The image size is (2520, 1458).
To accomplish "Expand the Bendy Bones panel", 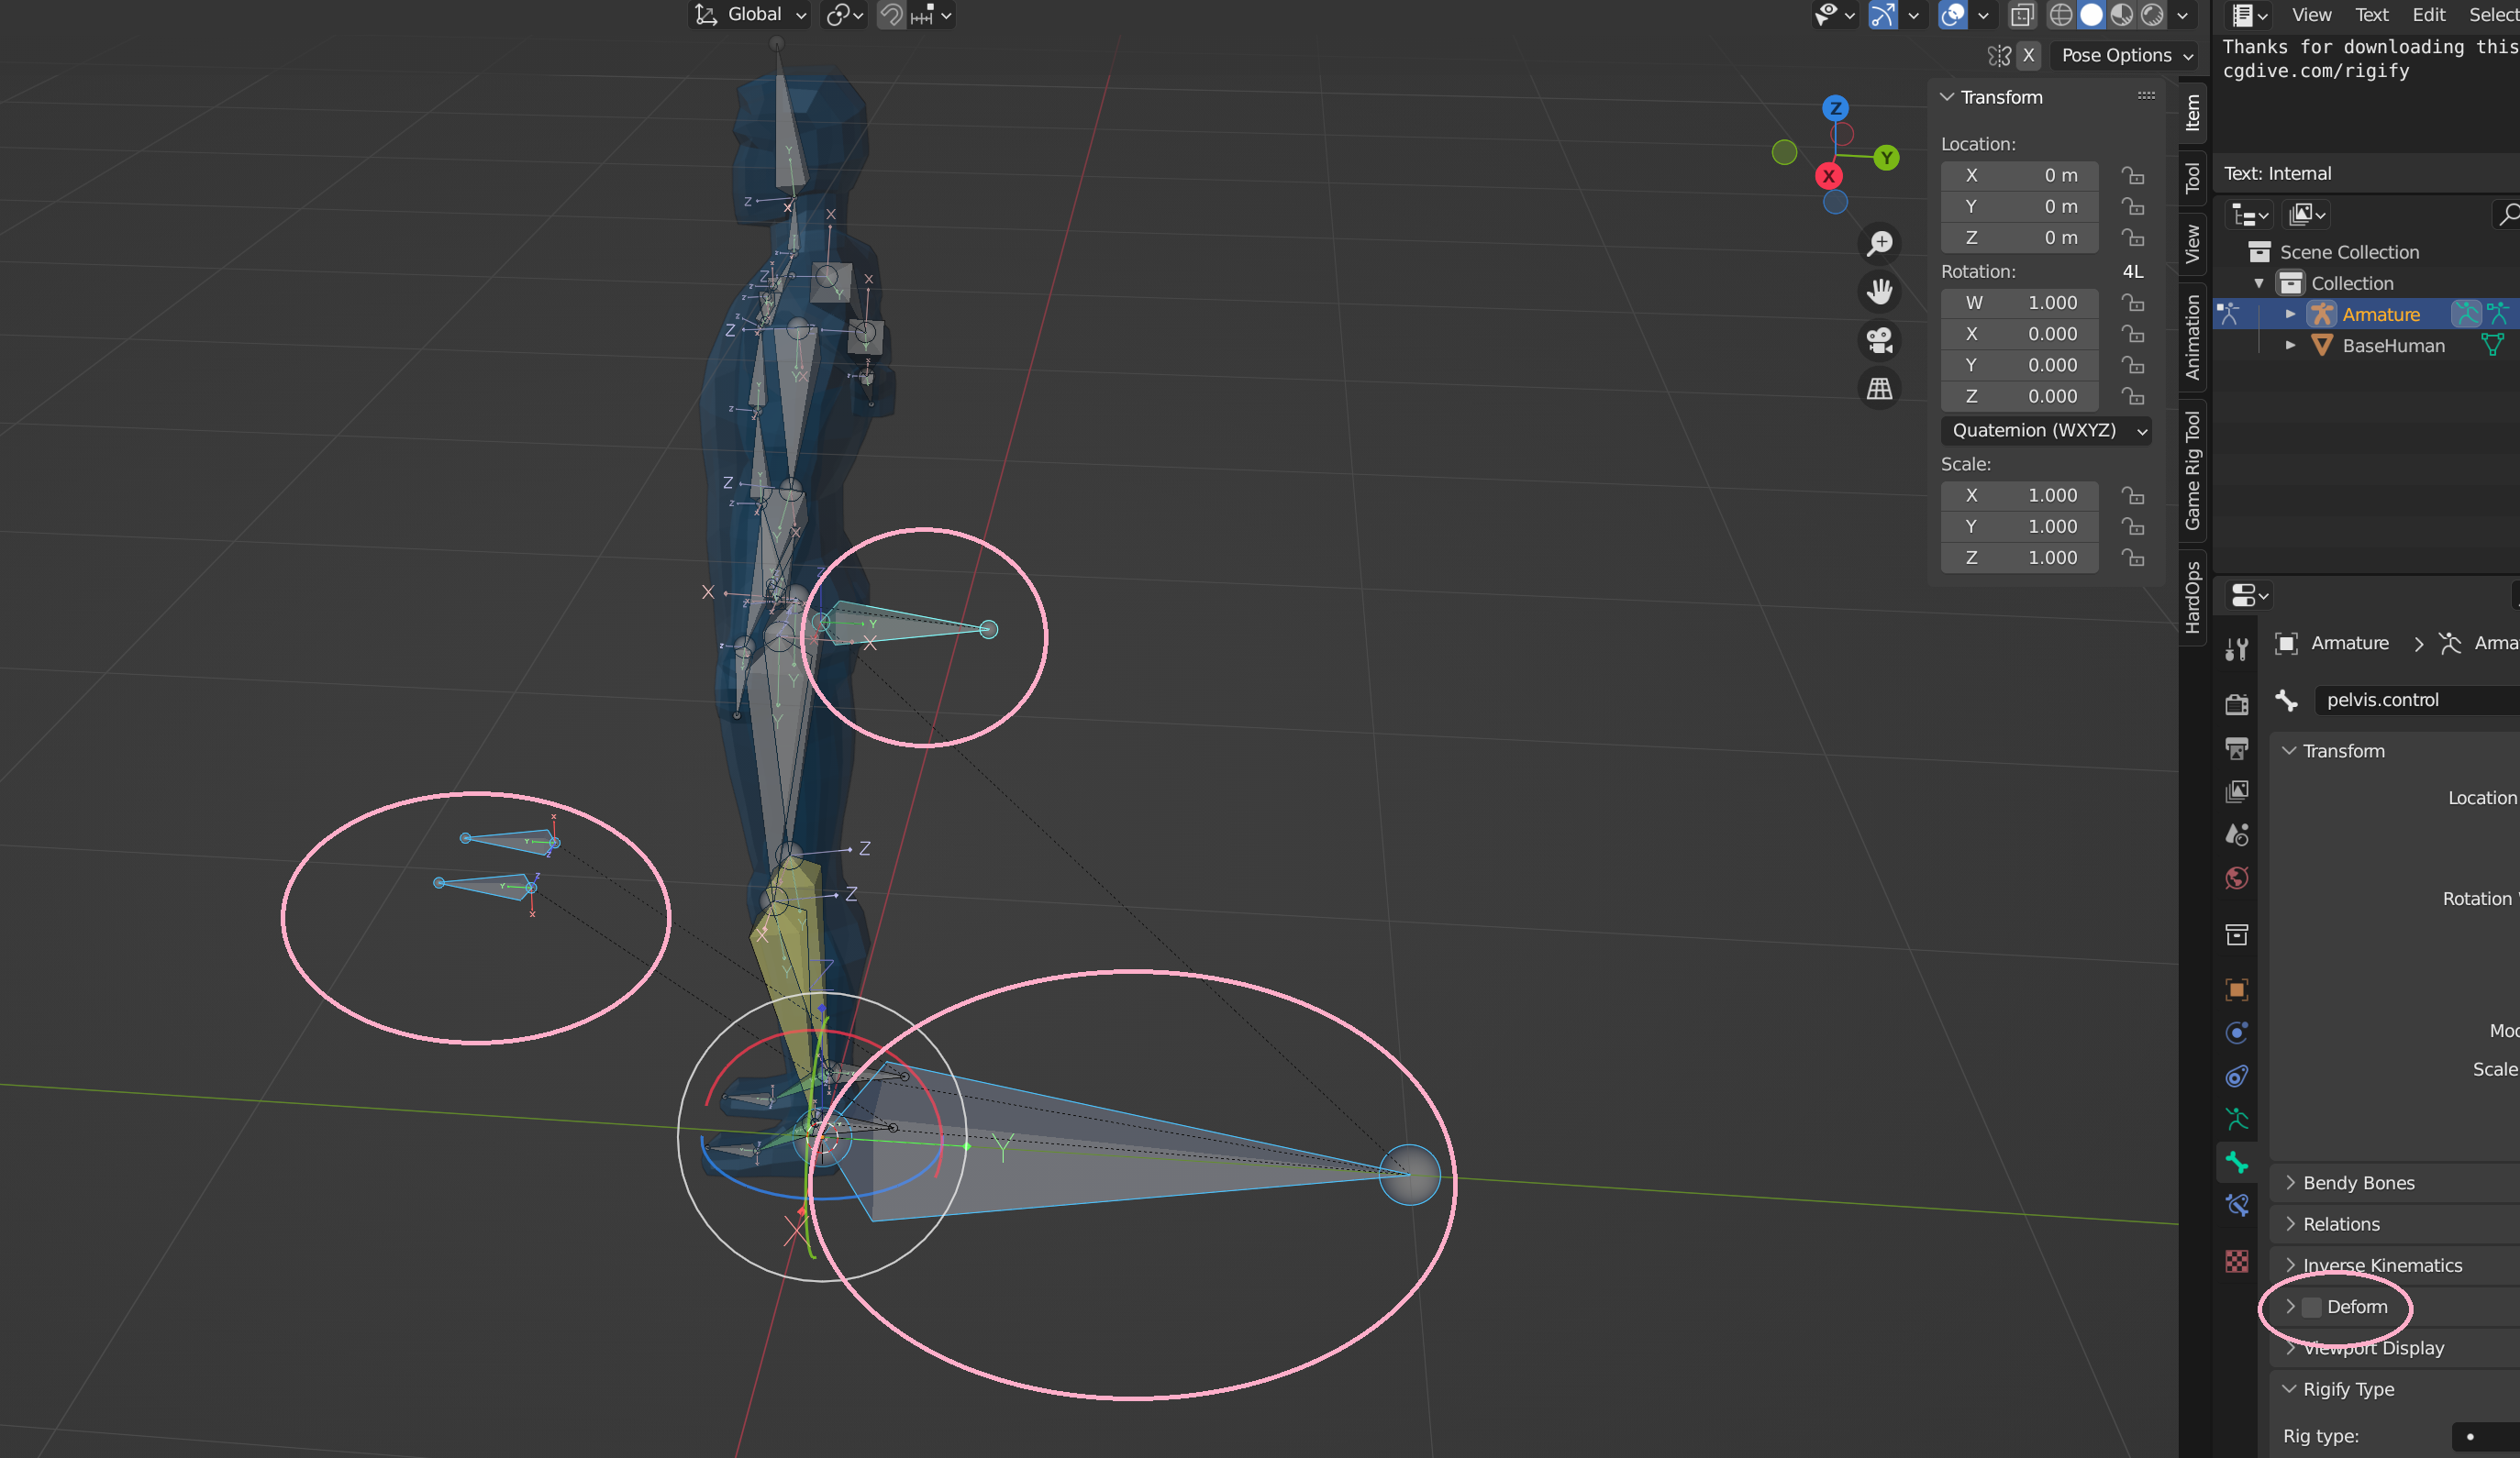I will pyautogui.click(x=2358, y=1182).
